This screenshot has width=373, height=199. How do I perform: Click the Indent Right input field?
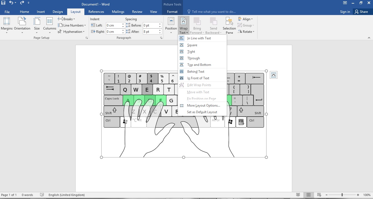[x=114, y=32]
